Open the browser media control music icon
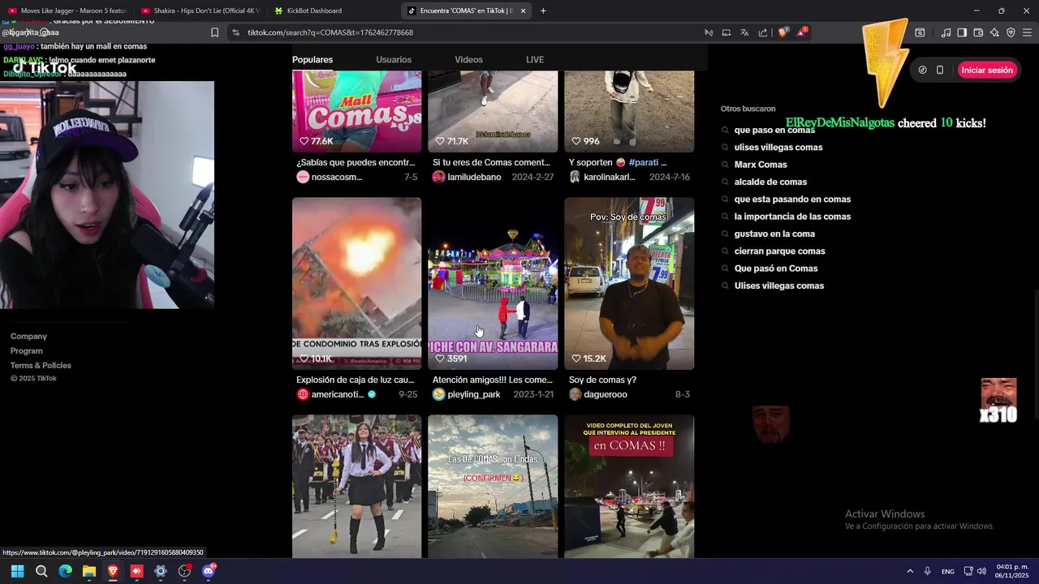Screen dimensions: 1039x584 click(x=946, y=32)
